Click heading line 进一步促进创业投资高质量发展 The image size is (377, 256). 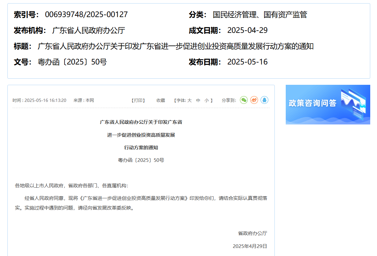141,135
